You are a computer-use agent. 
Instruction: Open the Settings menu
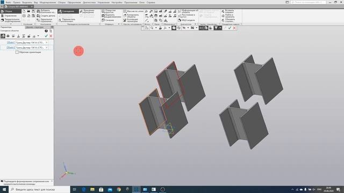pos(117,2)
